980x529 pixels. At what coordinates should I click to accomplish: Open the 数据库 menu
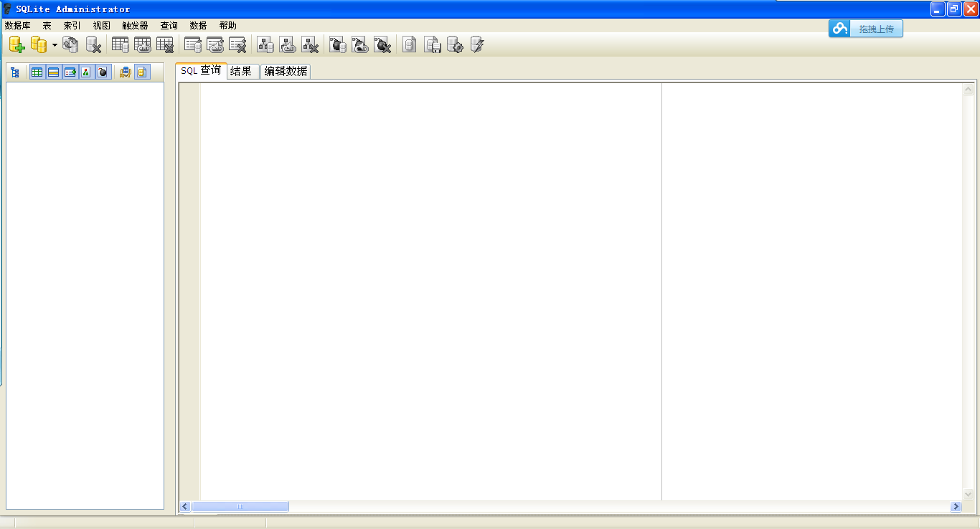[x=17, y=25]
